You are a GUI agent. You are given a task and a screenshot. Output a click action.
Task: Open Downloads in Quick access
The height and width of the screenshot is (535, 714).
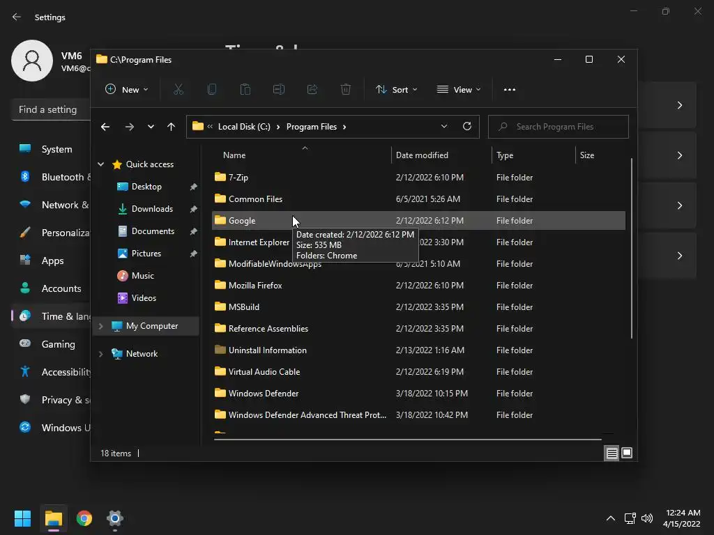point(152,209)
